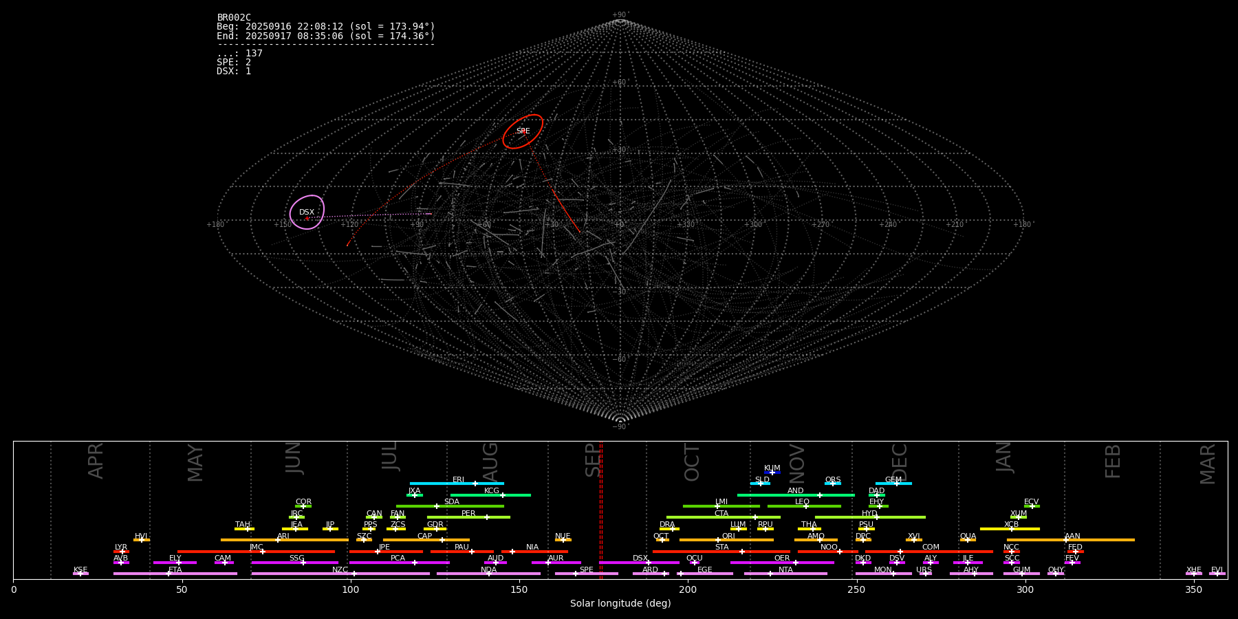Click the Beg: 20250916 22:08:12 timestamp line

click(x=326, y=27)
